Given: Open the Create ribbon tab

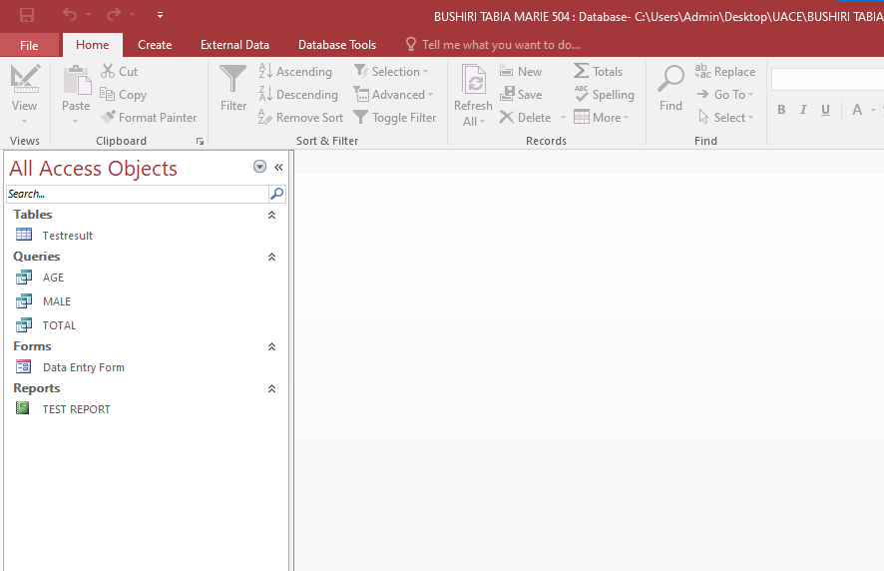Looking at the screenshot, I should coord(155,45).
